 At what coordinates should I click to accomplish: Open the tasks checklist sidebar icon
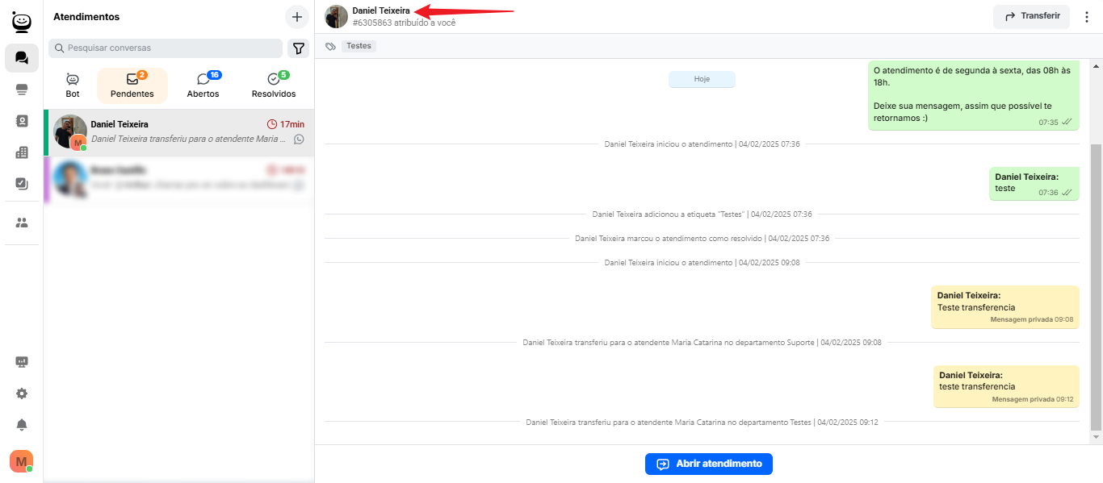click(x=22, y=184)
